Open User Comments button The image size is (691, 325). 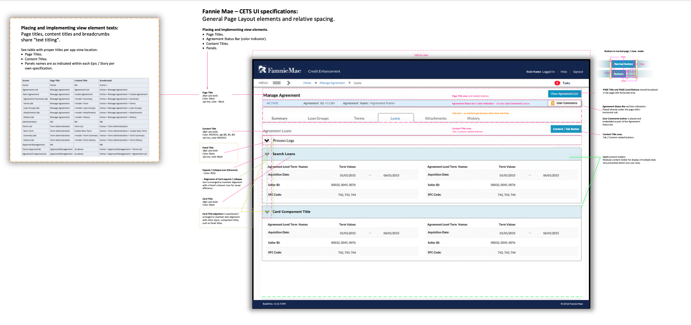[x=564, y=103]
